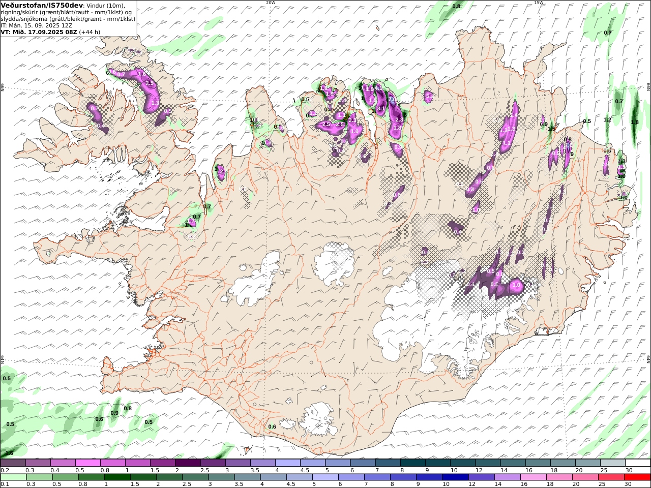Pick the white 30 snow legend swatch
This screenshot has height=488, width=651.
click(638, 463)
